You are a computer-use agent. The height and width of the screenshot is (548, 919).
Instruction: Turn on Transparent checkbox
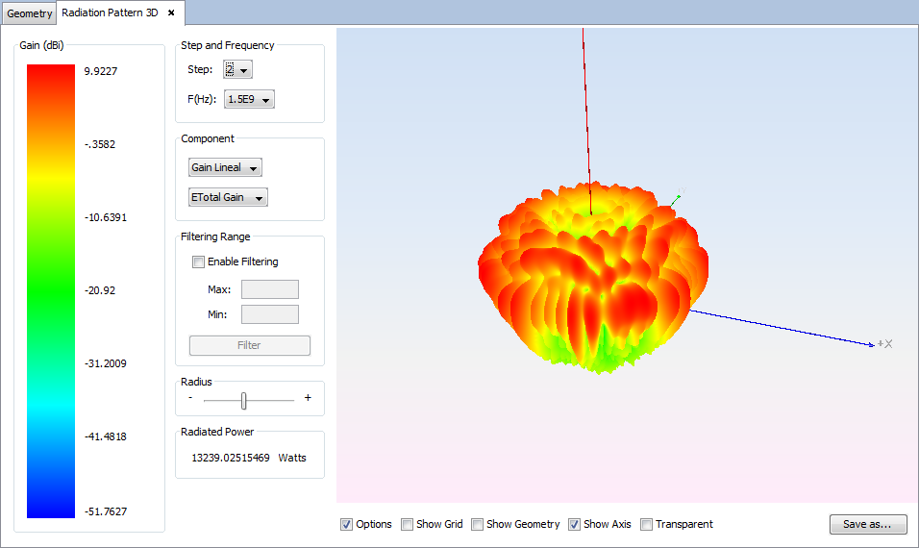pyautogui.click(x=647, y=524)
